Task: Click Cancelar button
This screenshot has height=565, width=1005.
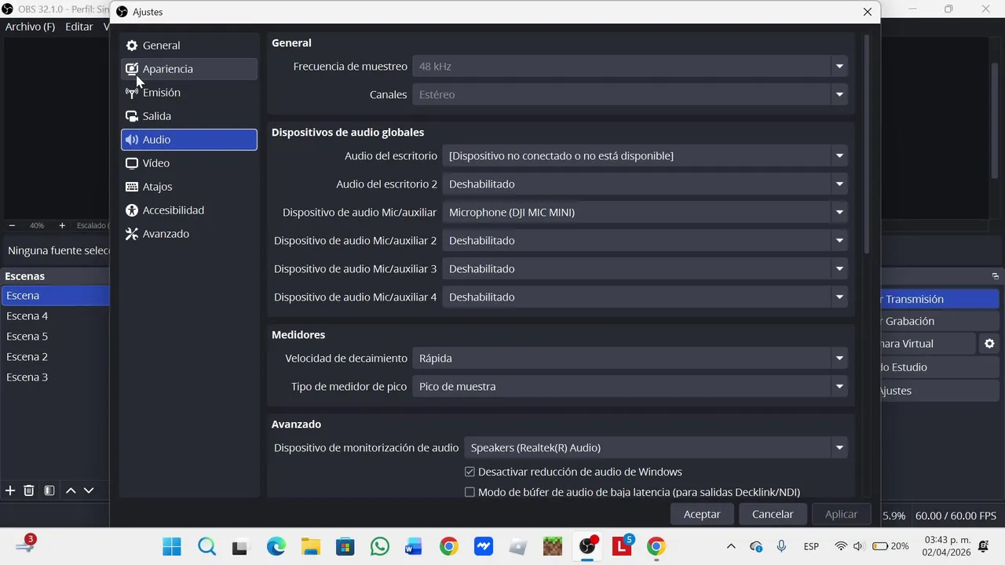Action: click(773, 514)
